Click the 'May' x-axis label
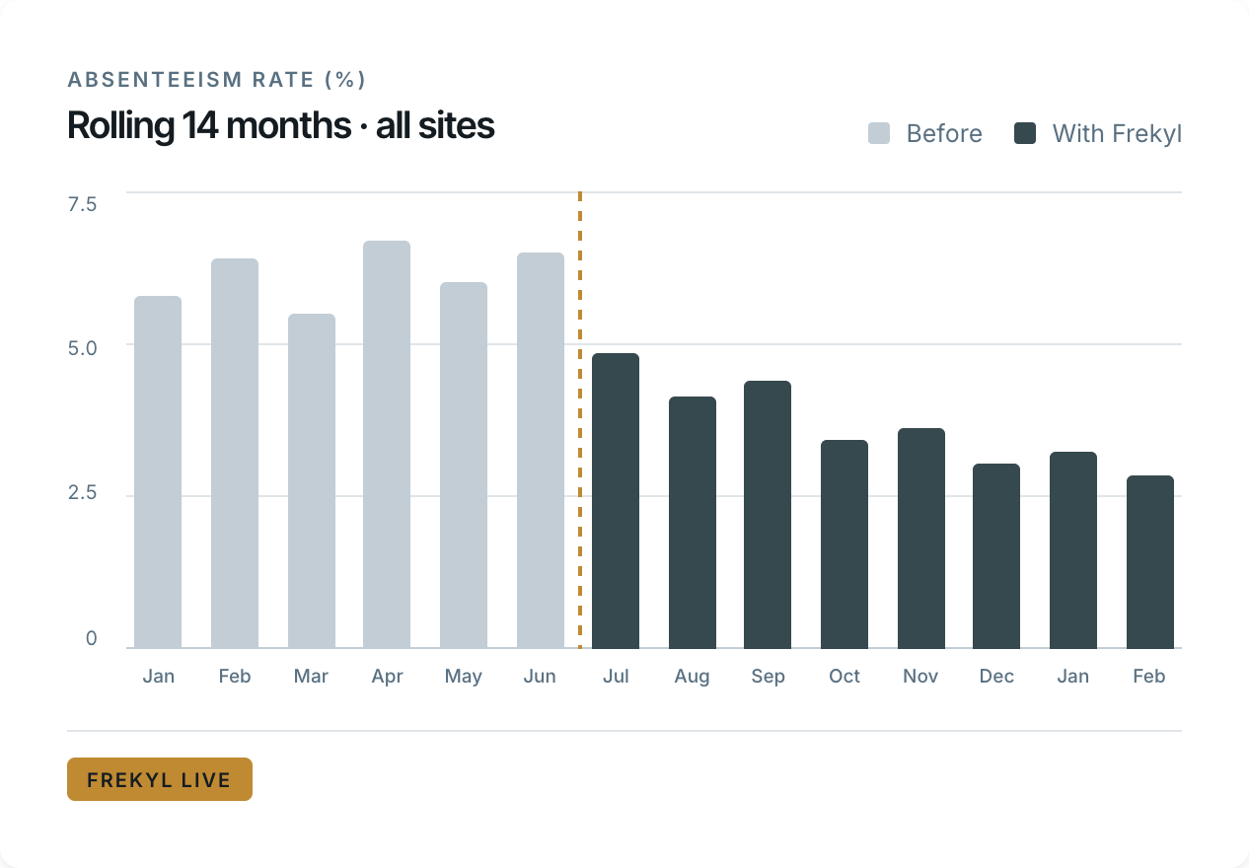The image size is (1249, 868). pos(464,677)
